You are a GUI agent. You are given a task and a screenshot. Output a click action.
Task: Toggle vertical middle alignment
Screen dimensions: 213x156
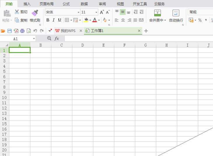coord(123,12)
